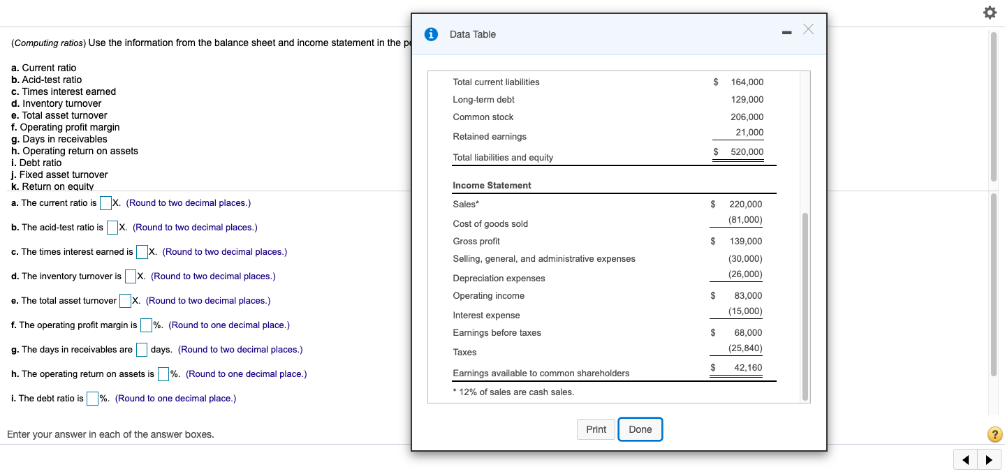1005x474 pixels.
Task: Click the acid-test ratio answer box
Action: (x=112, y=227)
